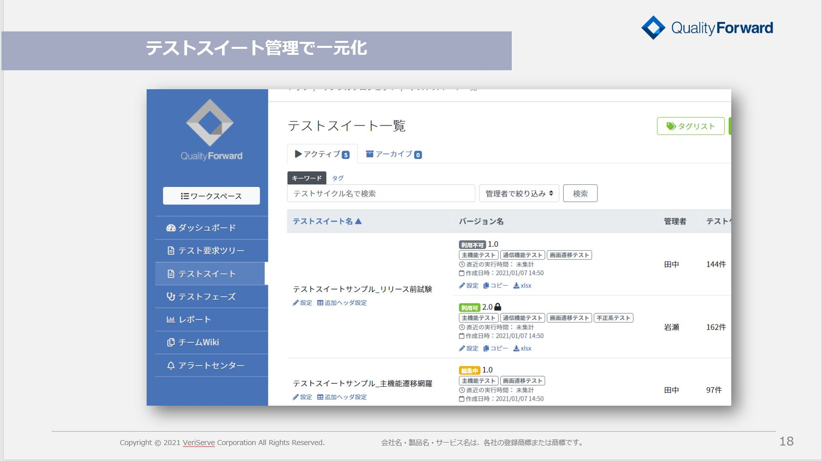The height and width of the screenshot is (461, 822).
Task: Click the 162件 test count
Action: click(716, 327)
